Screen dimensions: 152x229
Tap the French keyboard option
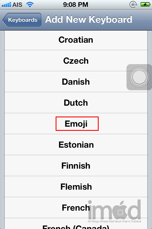tap(76, 208)
